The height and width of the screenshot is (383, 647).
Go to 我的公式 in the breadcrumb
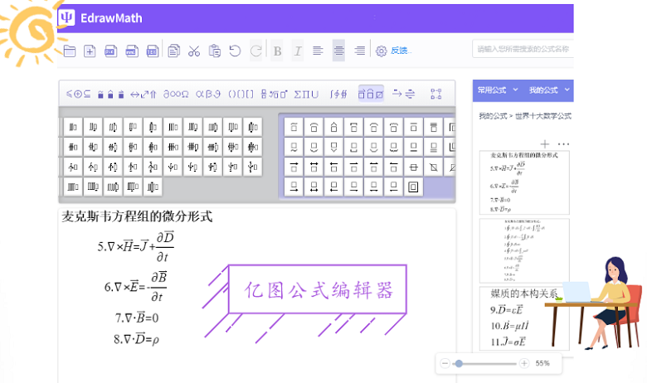click(x=493, y=116)
